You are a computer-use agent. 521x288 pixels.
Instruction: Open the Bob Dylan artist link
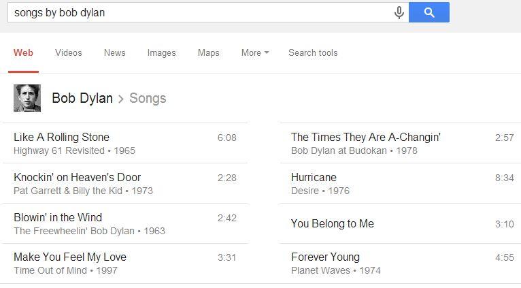click(82, 98)
